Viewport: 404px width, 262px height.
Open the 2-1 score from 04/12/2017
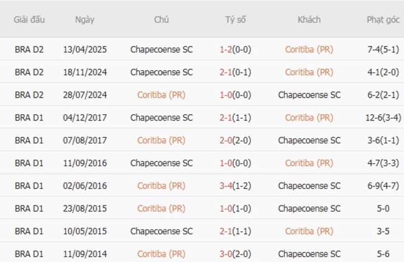pyautogui.click(x=236, y=117)
